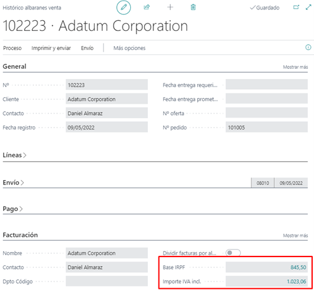
Task: Open the information factbox icon
Action: pos(308,47)
